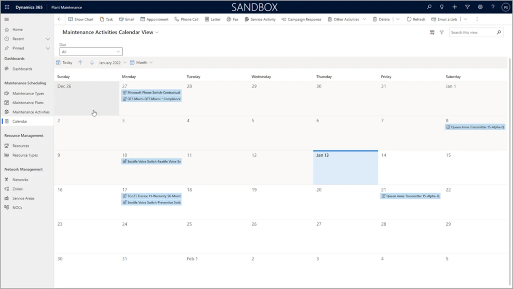Open the Email compose icon

(122, 19)
